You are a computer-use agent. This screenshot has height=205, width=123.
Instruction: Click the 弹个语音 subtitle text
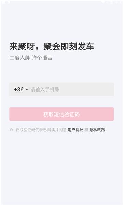[x=42, y=58]
